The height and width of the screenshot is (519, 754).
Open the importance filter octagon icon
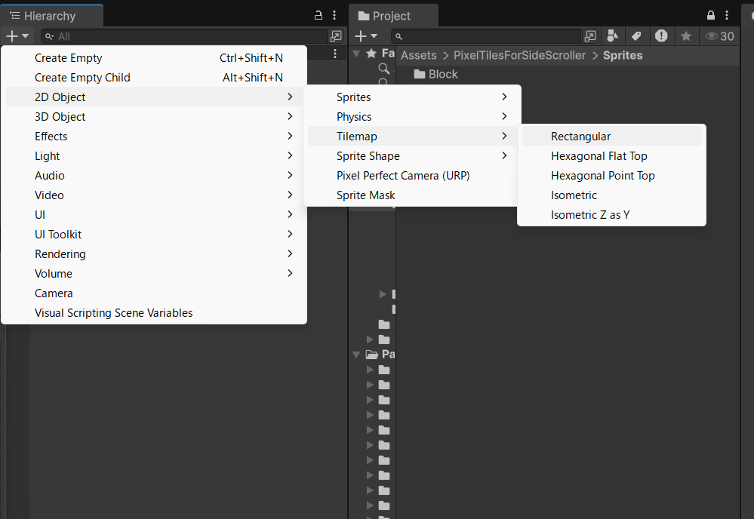pyautogui.click(x=662, y=35)
